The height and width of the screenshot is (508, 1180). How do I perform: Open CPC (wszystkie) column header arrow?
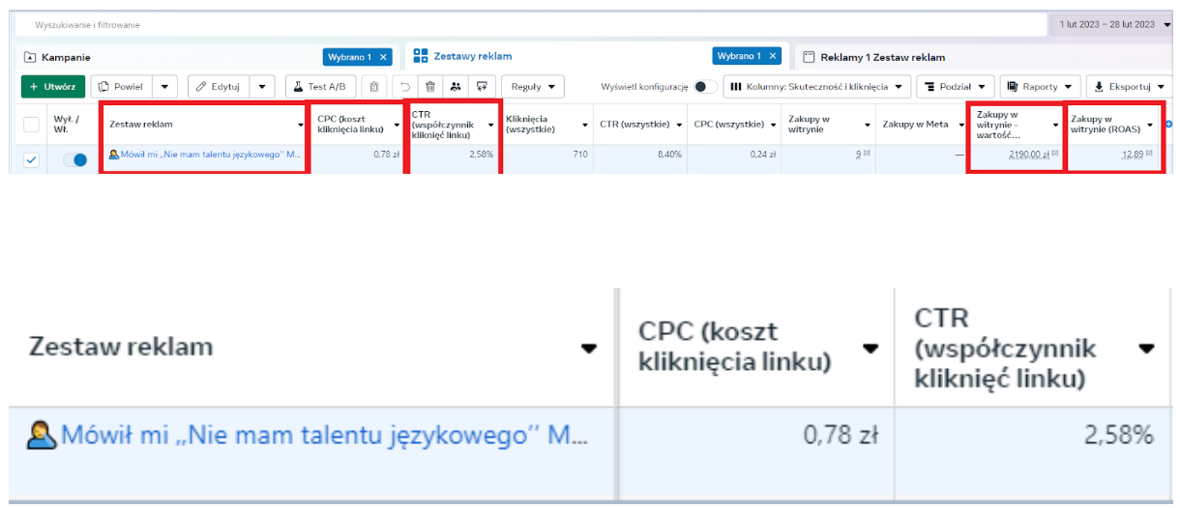775,125
